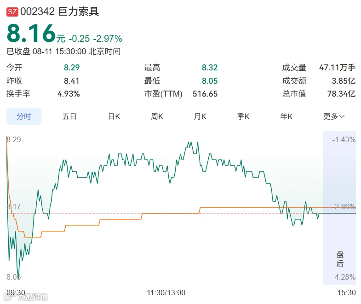Open the 日K daily candlestick tab

coord(114,116)
